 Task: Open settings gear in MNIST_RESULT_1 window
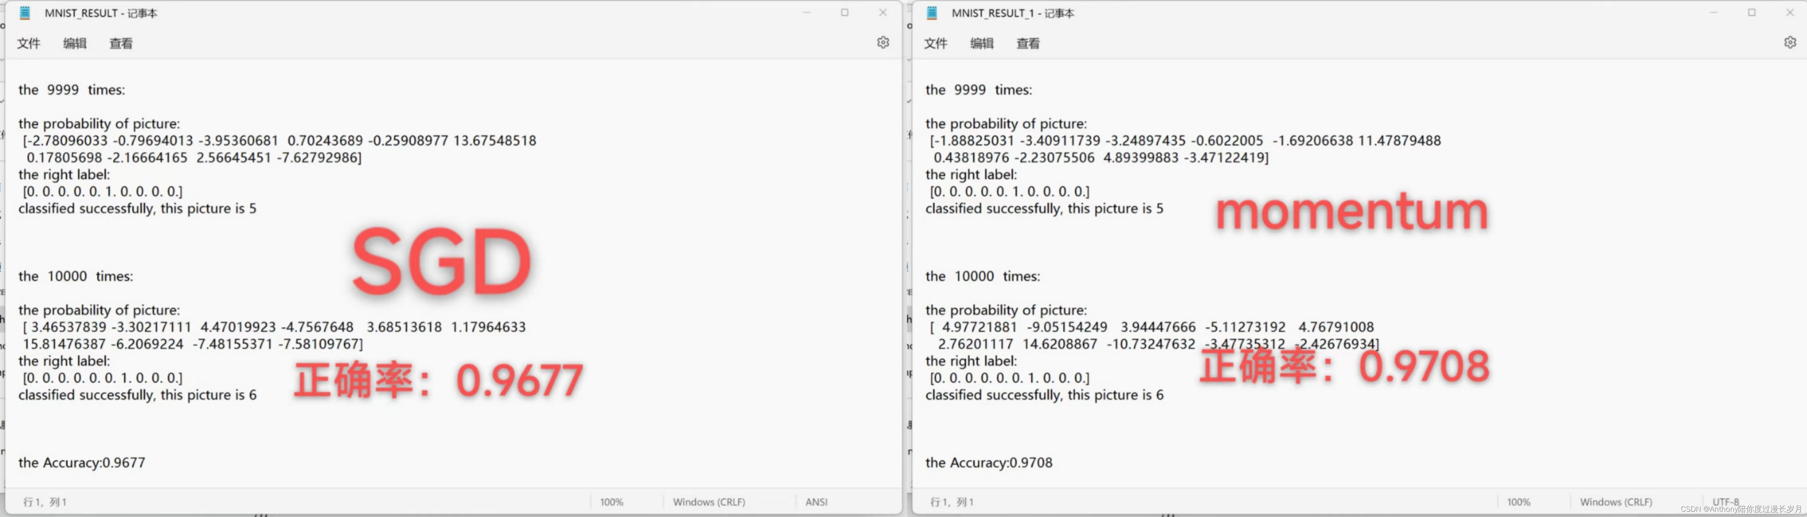1790,43
